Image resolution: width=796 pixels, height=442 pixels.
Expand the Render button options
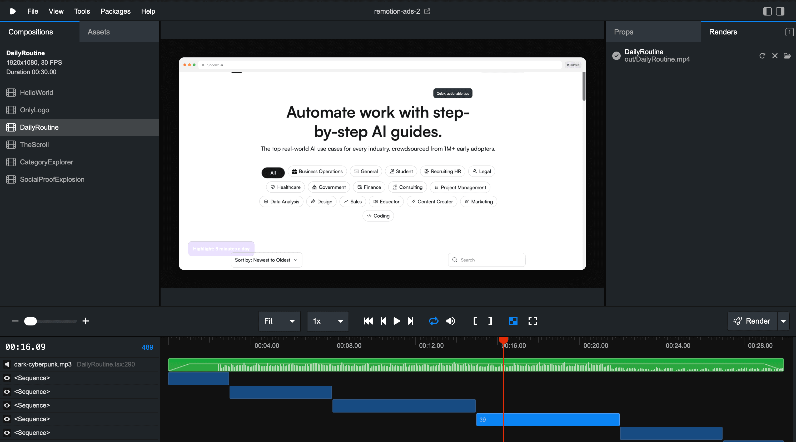pos(784,321)
